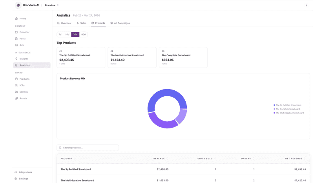Open the Posts page label
Viewport: 325px width, 183px height.
[x=23, y=38]
